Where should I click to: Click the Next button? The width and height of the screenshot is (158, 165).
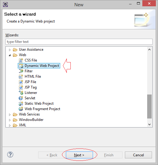pyautogui.click(x=79, y=155)
